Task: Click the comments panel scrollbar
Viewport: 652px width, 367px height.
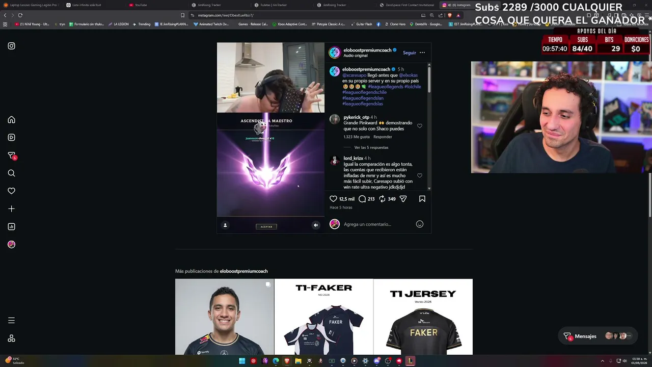Action: click(x=429, y=79)
